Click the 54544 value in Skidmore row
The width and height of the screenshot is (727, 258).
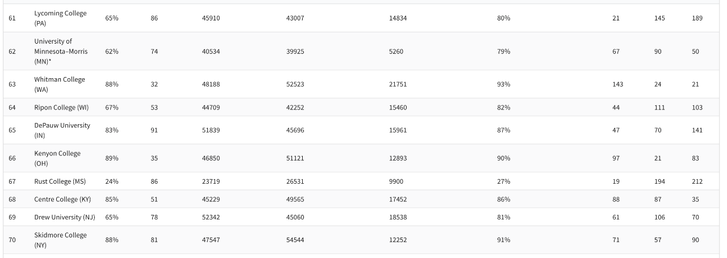click(295, 240)
